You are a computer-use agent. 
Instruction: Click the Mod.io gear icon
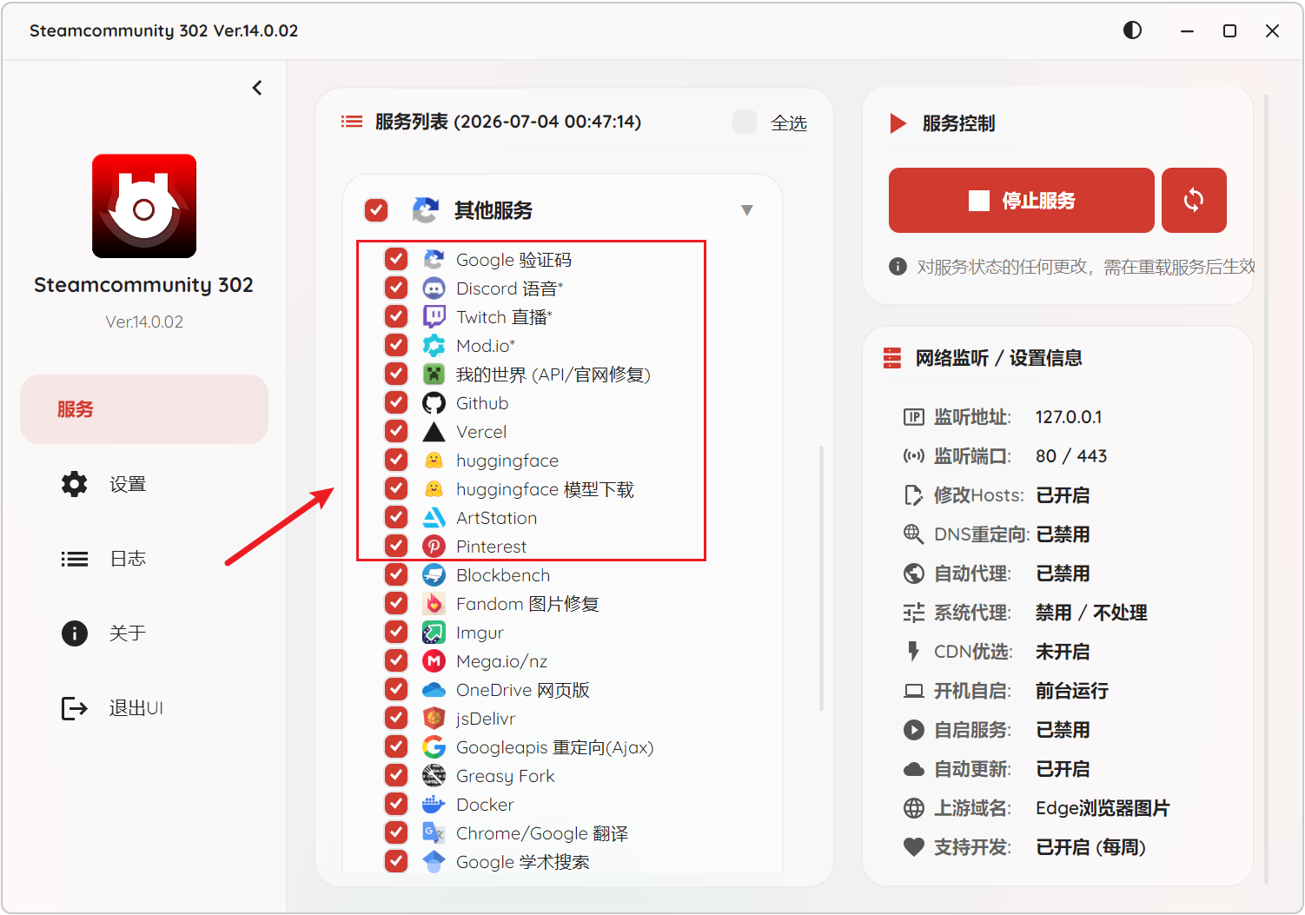coord(434,345)
